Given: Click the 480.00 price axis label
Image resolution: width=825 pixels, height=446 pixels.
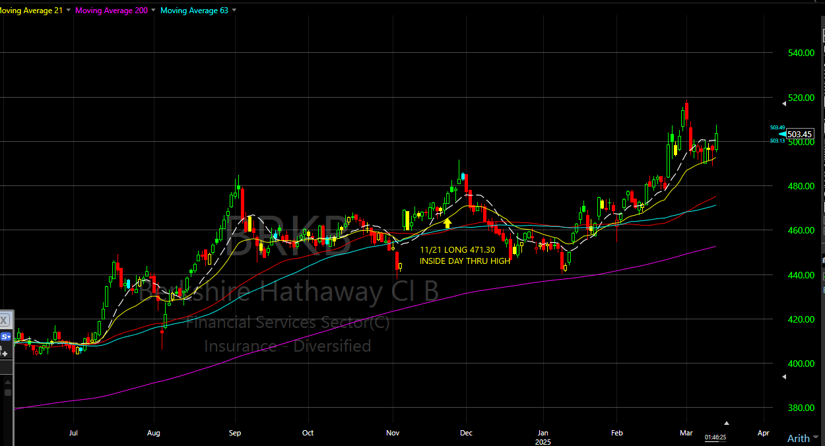Looking at the screenshot, I should (800, 187).
